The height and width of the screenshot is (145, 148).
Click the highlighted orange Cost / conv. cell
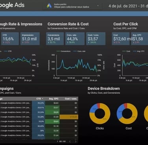(69, 117)
